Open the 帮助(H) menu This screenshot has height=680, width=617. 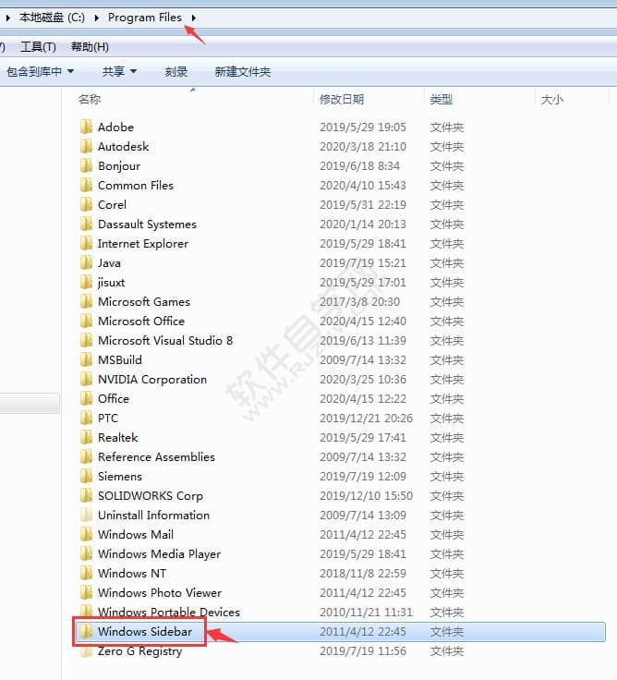90,47
